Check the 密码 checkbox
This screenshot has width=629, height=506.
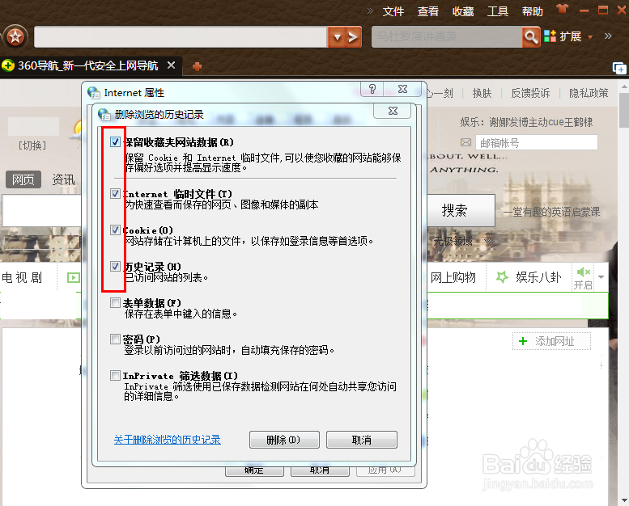point(115,339)
